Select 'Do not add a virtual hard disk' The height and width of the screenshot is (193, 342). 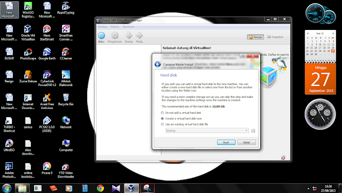(x=181, y=113)
